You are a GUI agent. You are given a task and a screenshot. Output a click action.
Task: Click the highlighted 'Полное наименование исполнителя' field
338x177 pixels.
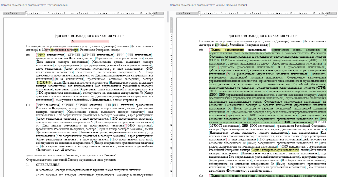pyautogui.click(x=238, y=50)
